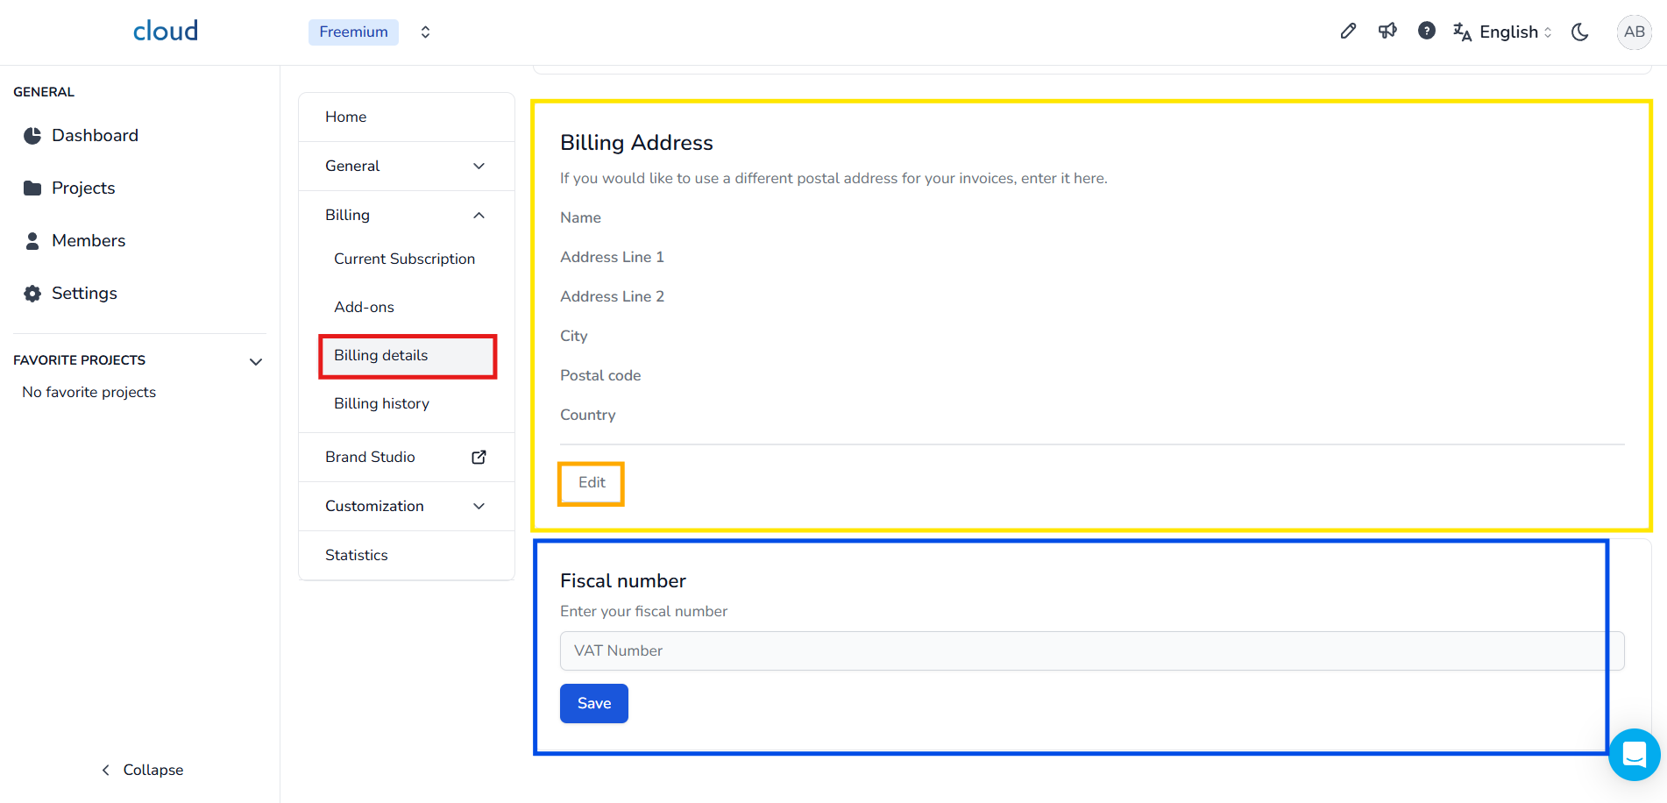Open the announcements megaphone icon
Viewport: 1667px width, 803px height.
coord(1387,32)
